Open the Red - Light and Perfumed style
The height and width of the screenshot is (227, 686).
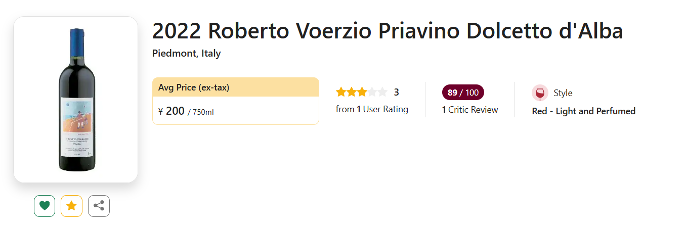tap(583, 111)
